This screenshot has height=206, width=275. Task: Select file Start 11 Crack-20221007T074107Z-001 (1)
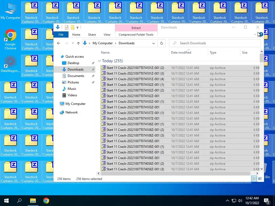coord(180,113)
